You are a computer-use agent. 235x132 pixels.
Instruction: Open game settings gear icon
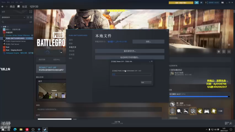pos(219,52)
